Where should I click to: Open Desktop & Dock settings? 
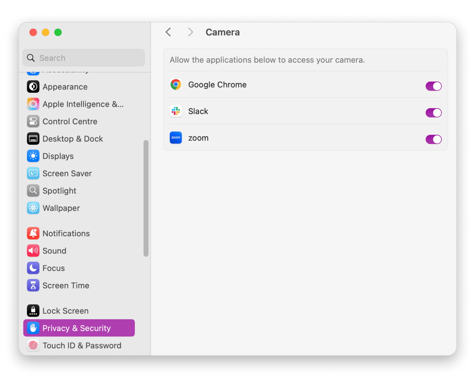tap(72, 139)
